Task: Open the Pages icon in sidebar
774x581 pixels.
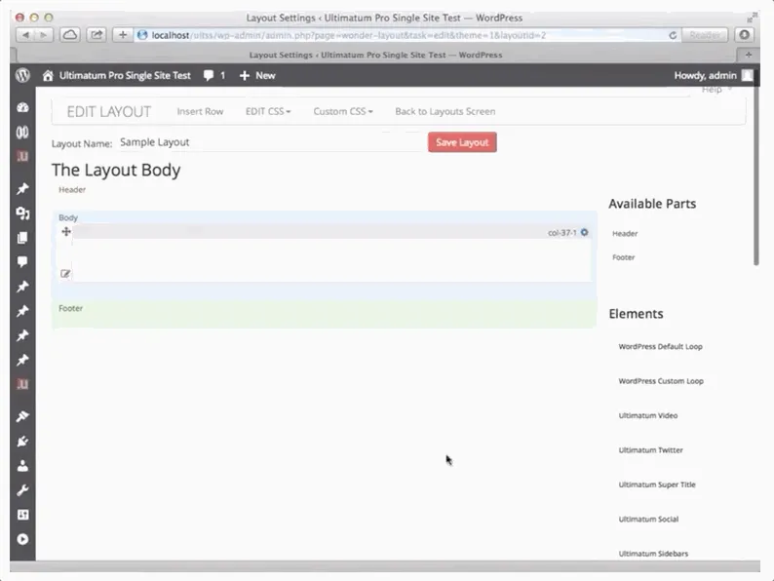Action: pyautogui.click(x=22, y=238)
